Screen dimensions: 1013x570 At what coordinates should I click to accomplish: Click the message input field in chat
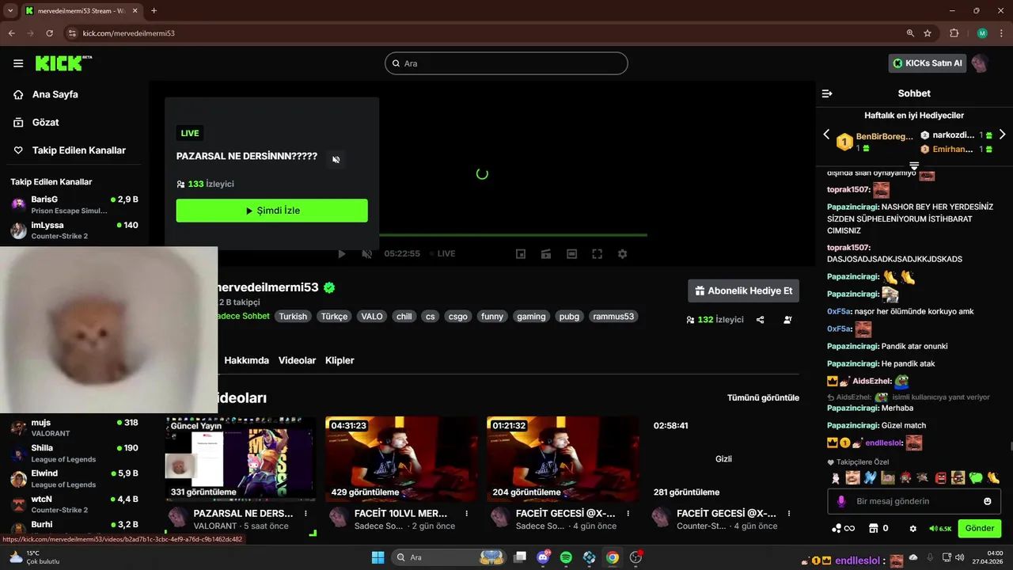pos(914,501)
